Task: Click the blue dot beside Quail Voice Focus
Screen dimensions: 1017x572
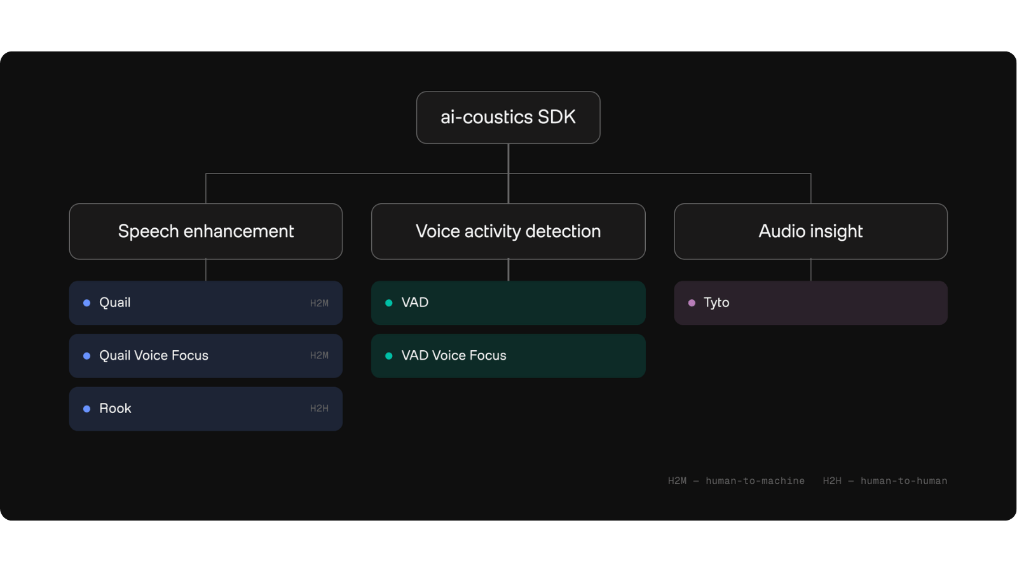Action: tap(86, 356)
